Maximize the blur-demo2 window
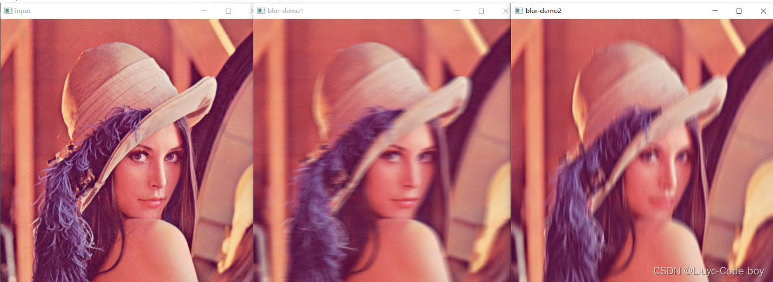 pyautogui.click(x=739, y=11)
